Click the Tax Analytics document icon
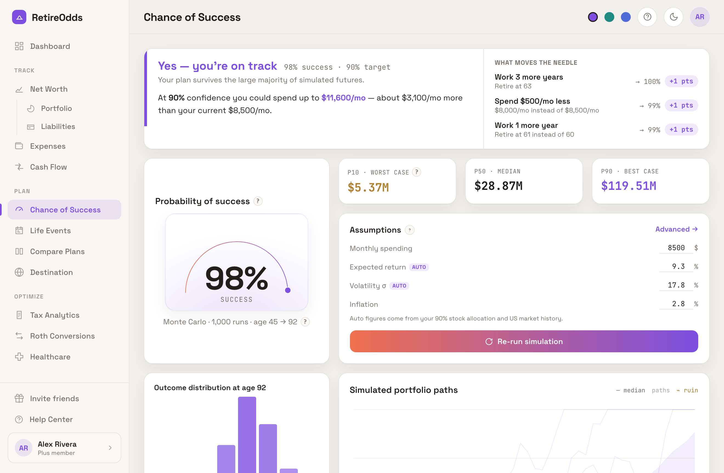The width and height of the screenshot is (724, 473). [x=19, y=315]
